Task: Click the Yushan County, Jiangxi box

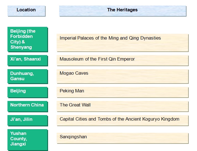Action: [x=27, y=139]
